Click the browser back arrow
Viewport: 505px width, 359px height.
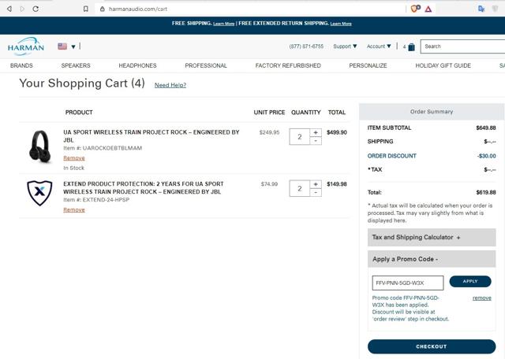9,9
